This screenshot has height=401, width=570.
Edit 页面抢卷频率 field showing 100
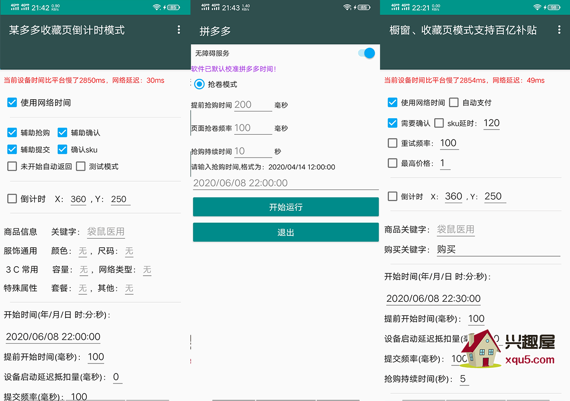(x=253, y=128)
